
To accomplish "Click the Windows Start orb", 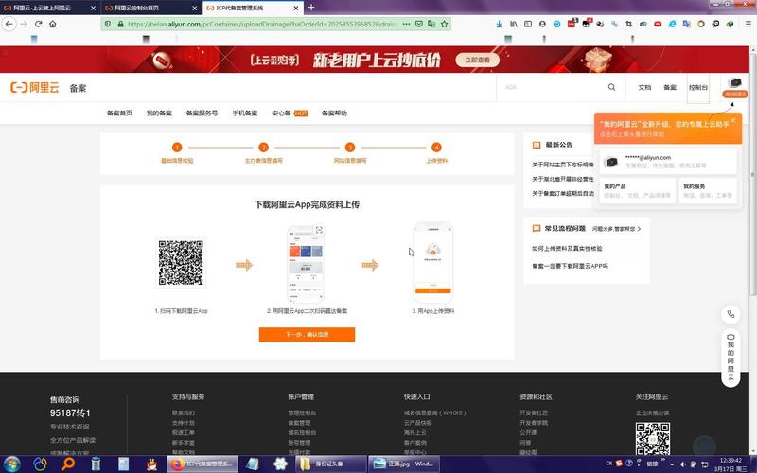I will 11,464.
